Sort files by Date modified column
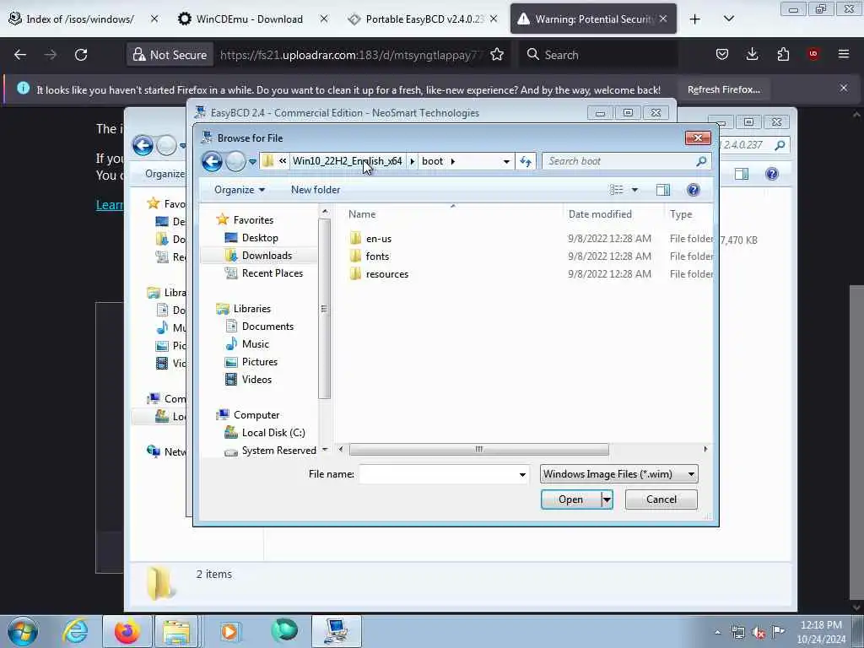Viewport: 864px width, 648px height. point(600,214)
